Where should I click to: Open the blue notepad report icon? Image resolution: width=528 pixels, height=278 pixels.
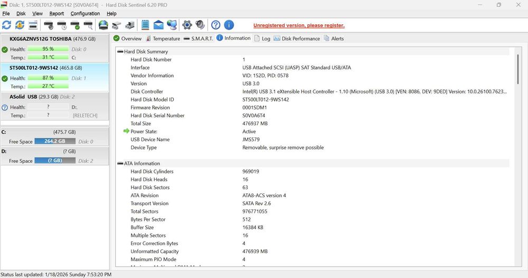pyautogui.click(x=145, y=25)
